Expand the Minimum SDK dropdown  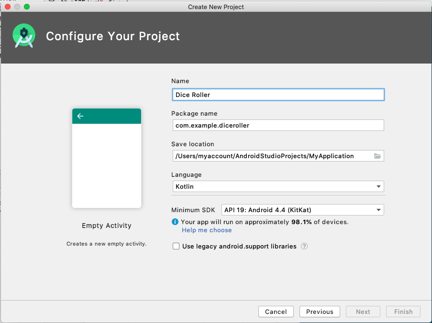[302, 210]
